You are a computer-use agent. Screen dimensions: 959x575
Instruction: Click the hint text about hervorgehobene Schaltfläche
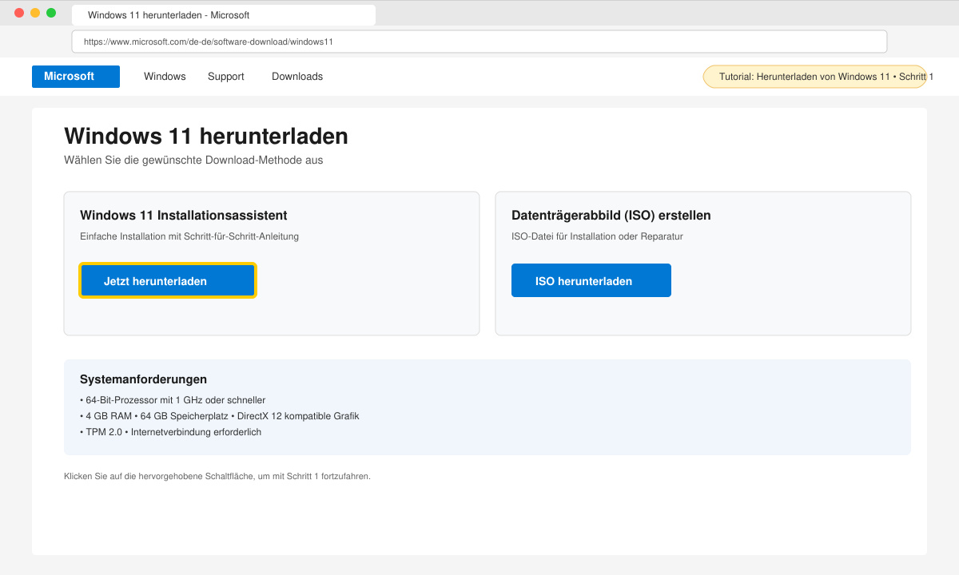217,477
